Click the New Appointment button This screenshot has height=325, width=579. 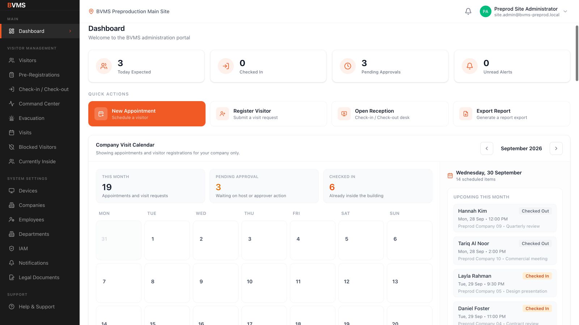[147, 114]
